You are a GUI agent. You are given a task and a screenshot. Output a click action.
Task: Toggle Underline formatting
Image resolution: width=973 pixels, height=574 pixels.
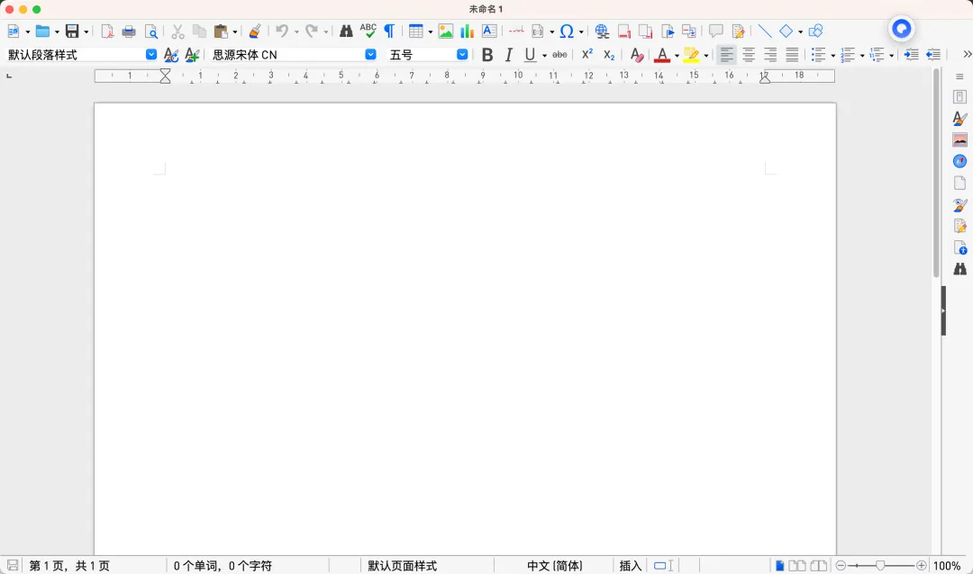click(530, 55)
